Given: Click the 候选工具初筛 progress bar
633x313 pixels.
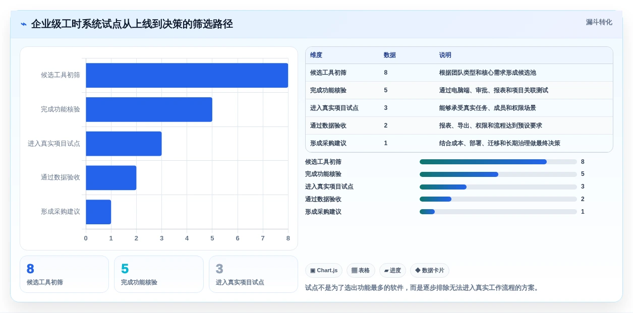Looking at the screenshot, I should coord(498,162).
